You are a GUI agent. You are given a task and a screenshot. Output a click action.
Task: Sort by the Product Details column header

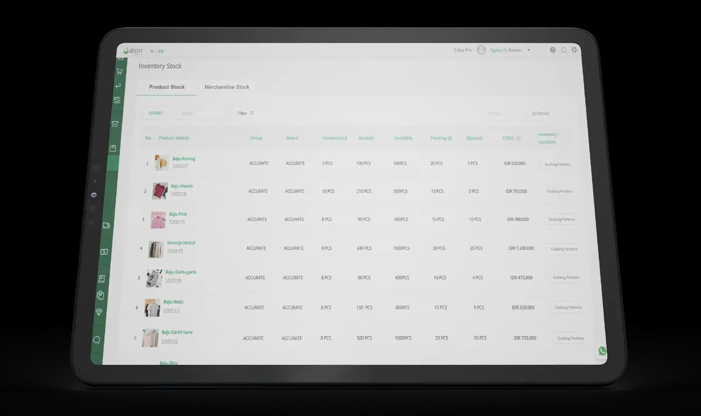click(173, 138)
